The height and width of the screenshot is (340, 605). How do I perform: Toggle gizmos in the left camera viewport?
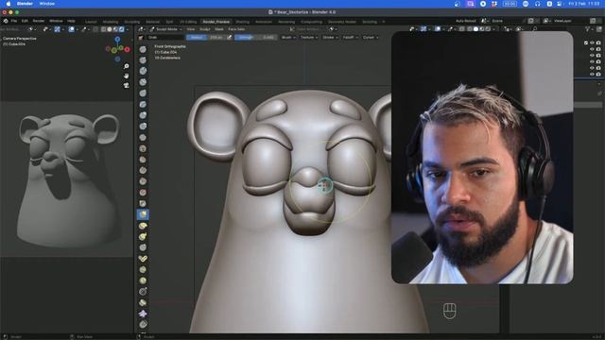(x=57, y=29)
